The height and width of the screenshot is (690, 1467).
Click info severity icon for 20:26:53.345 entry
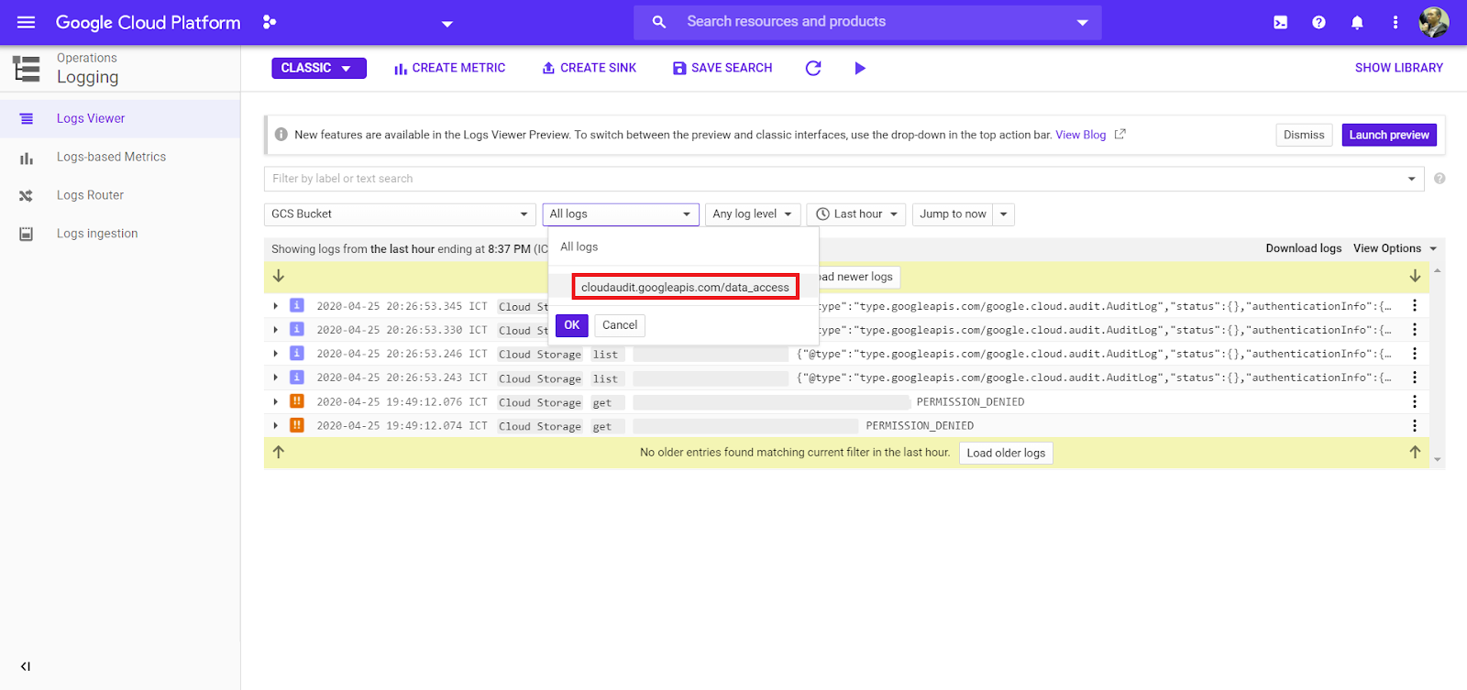click(297, 305)
